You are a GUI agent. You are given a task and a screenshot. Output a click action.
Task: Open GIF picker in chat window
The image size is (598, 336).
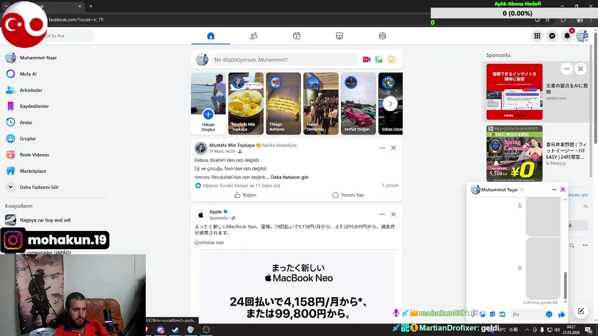coord(502,315)
